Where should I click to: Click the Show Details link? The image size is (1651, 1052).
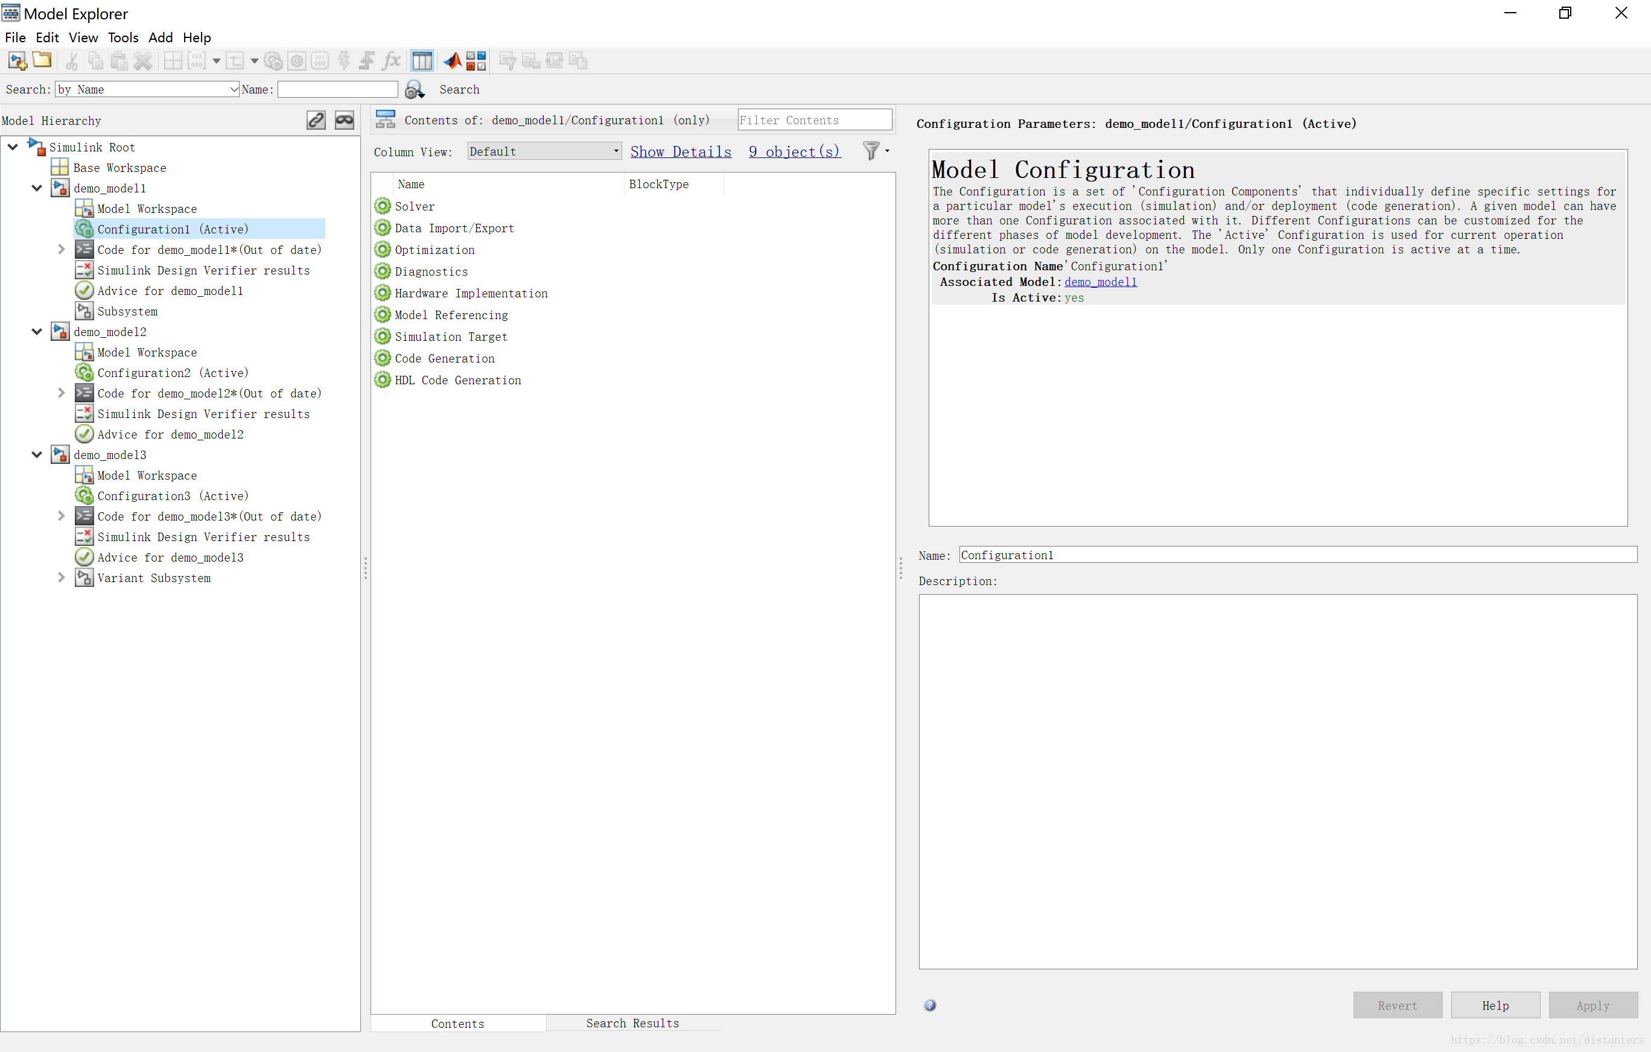[680, 152]
